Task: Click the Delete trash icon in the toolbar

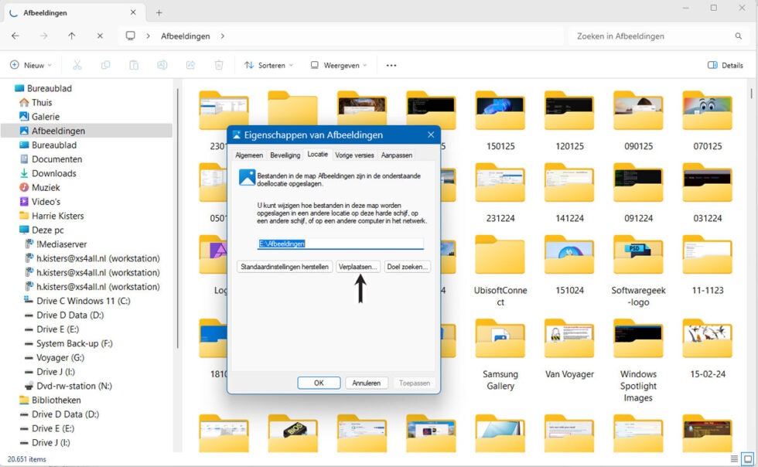Action: (x=219, y=65)
